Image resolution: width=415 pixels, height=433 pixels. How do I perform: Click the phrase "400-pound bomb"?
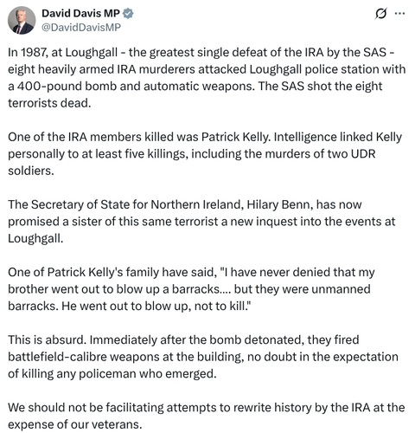click(67, 87)
